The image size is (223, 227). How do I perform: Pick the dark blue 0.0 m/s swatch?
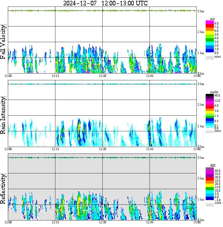[210, 50]
